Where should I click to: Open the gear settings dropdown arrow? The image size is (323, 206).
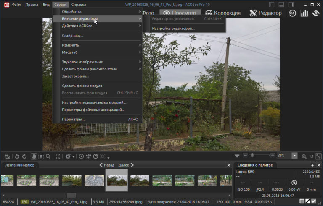74,156
